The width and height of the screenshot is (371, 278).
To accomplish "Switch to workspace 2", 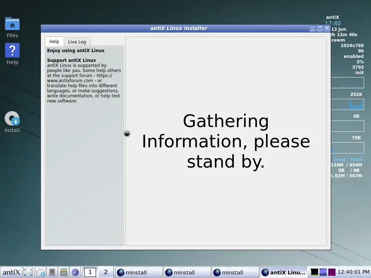I will point(105,272).
